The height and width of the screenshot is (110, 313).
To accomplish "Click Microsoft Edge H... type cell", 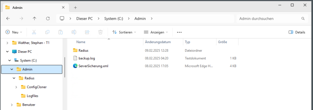I will pyautogui.click(x=199, y=66).
